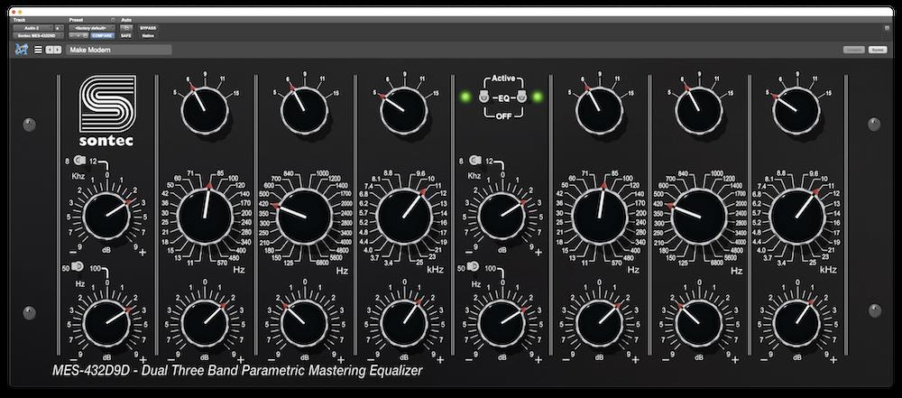Open the preset list hamburger menu

point(38,50)
